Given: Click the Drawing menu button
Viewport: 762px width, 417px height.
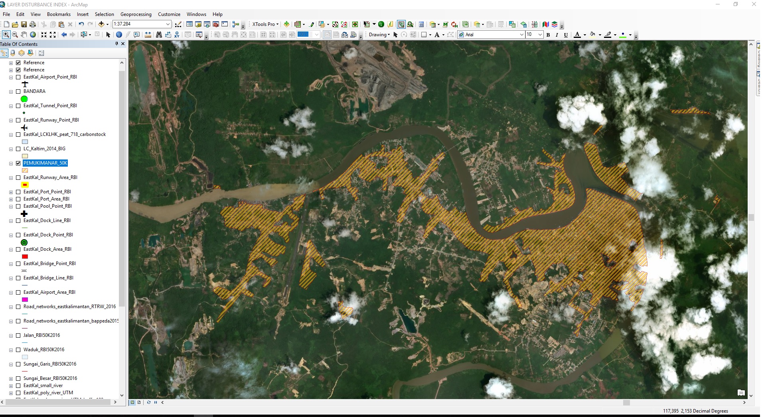Looking at the screenshot, I should (379, 35).
